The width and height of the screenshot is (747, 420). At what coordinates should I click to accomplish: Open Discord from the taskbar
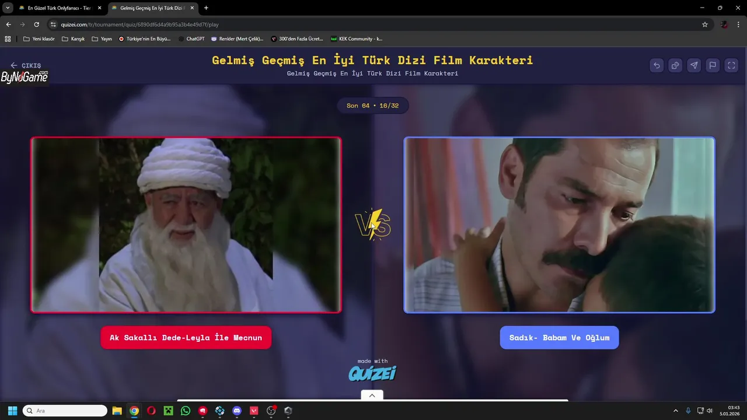[237, 411]
